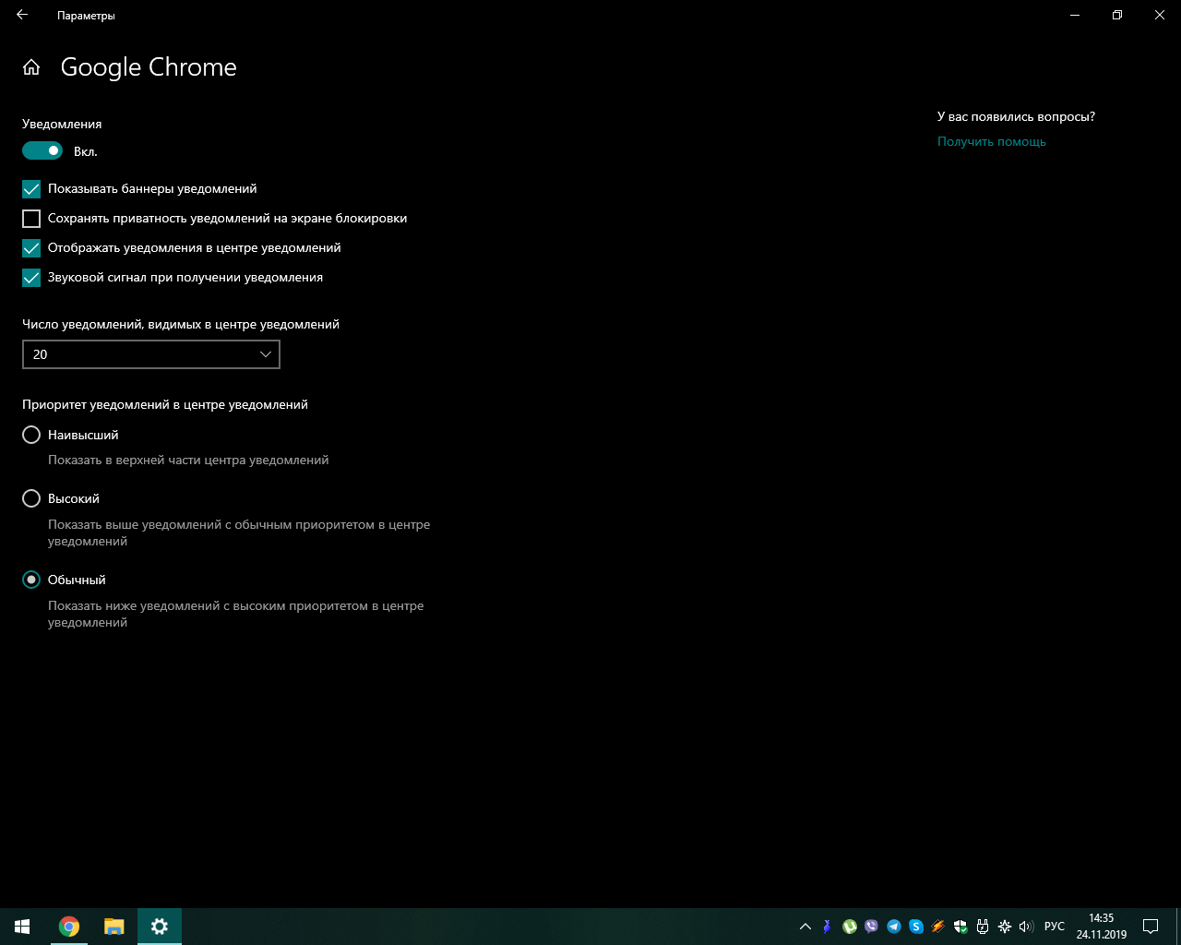Open the Windows Security shield tray icon
Viewport: 1181px width, 945px height.
click(x=960, y=927)
